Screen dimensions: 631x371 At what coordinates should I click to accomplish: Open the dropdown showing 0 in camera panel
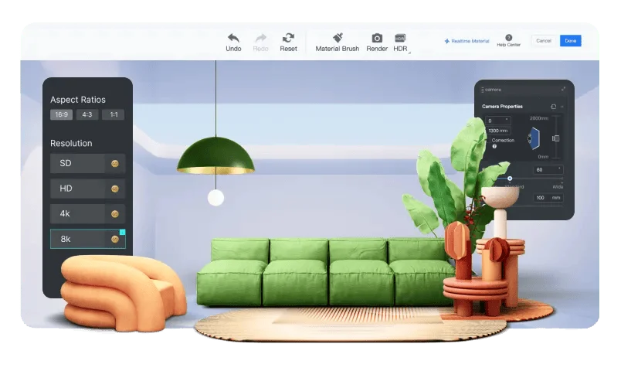tap(498, 121)
